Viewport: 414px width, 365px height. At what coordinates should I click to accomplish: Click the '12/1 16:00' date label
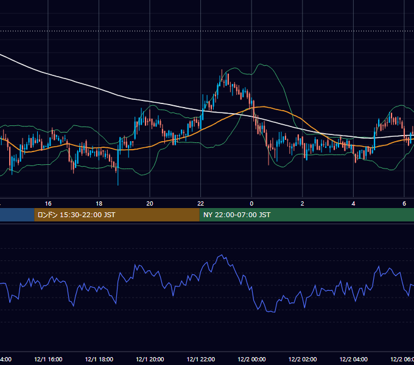click(x=48, y=360)
